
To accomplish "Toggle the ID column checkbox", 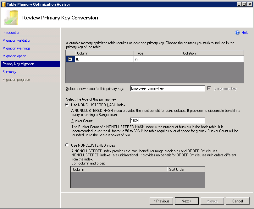I will [x=70, y=59].
